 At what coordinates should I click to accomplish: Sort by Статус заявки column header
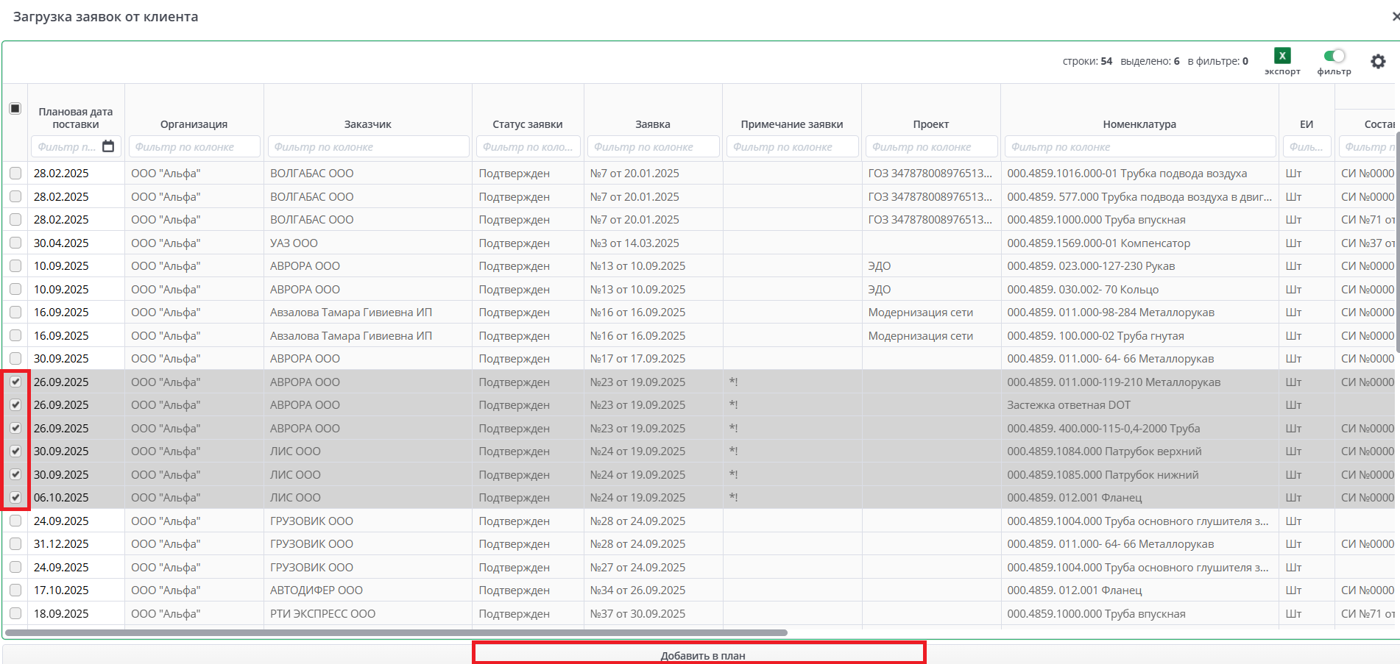[527, 124]
